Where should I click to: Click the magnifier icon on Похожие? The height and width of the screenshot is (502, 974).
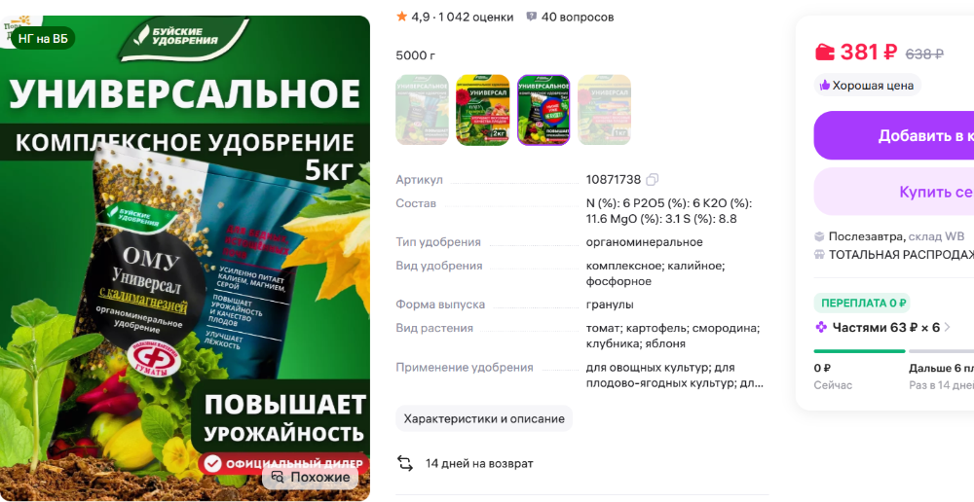pyautogui.click(x=278, y=477)
